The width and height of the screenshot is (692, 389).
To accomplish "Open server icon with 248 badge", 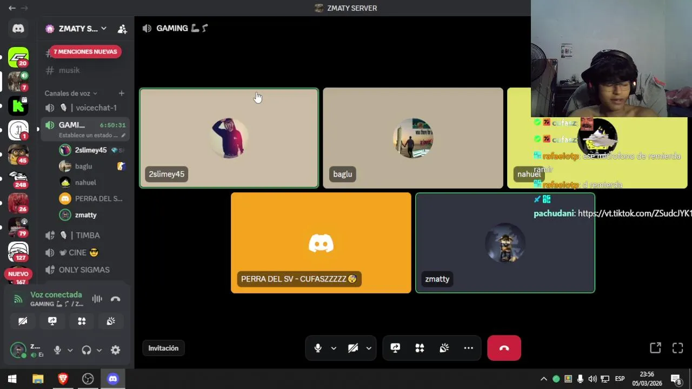I will click(x=18, y=178).
